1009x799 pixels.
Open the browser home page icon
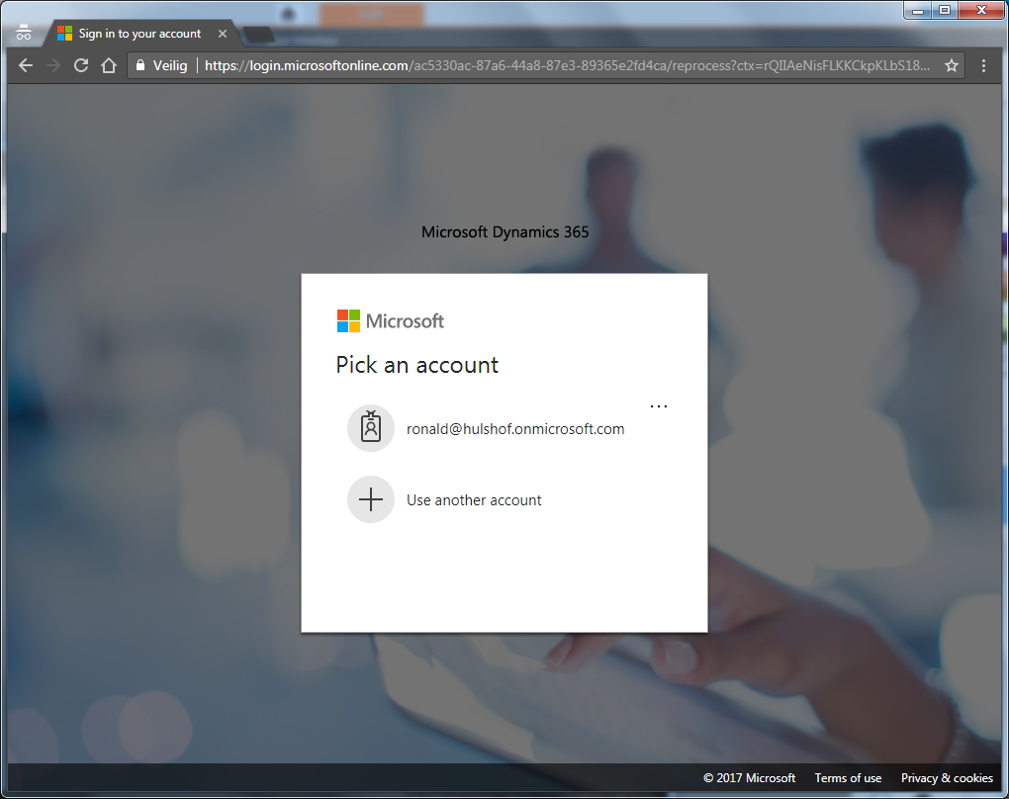tap(109, 65)
